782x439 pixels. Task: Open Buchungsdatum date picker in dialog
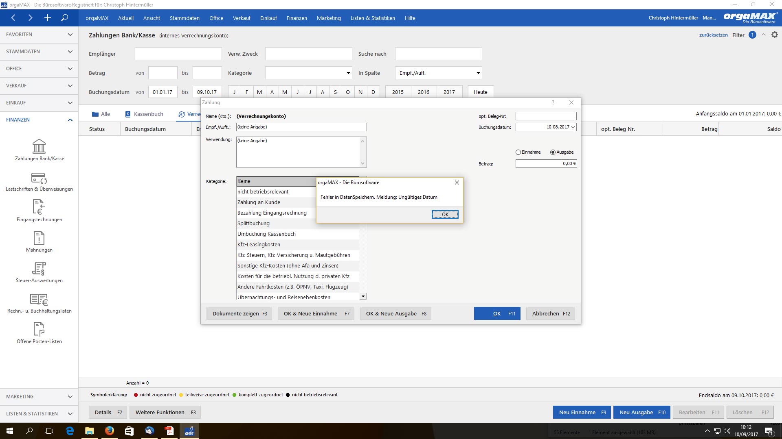[573, 127]
